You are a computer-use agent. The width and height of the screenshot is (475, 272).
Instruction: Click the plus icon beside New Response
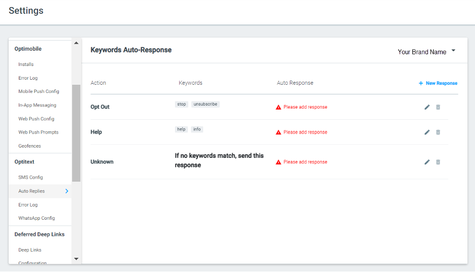[421, 83]
